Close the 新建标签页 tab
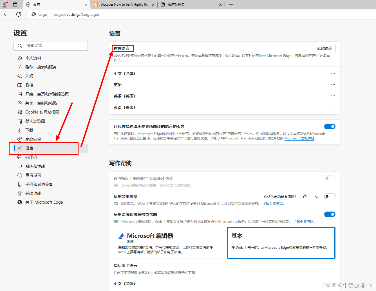376x291 pixels. 220,5
